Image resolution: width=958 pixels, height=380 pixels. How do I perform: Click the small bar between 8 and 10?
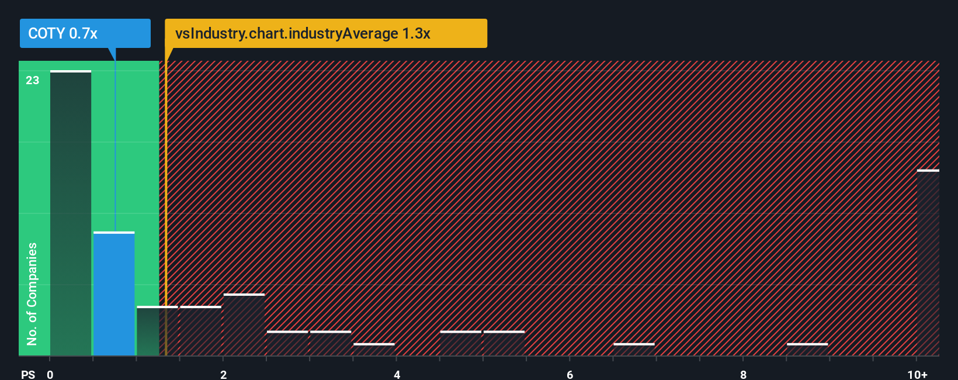807,350
